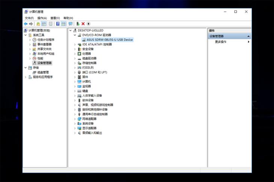Expand 本地用户和组 using its arrow
Image resolution: width=274 pixels, height=182 pixels.
tap(30, 54)
